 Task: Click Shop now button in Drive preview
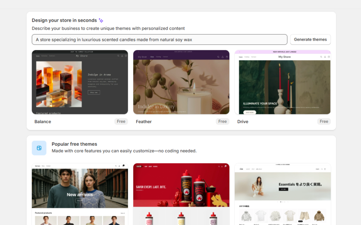[x=249, y=112]
